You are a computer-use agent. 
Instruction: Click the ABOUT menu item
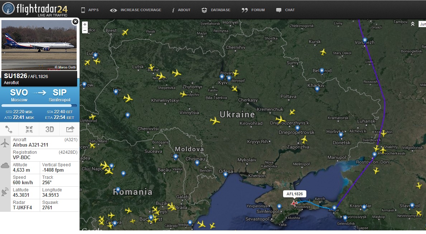181,10
